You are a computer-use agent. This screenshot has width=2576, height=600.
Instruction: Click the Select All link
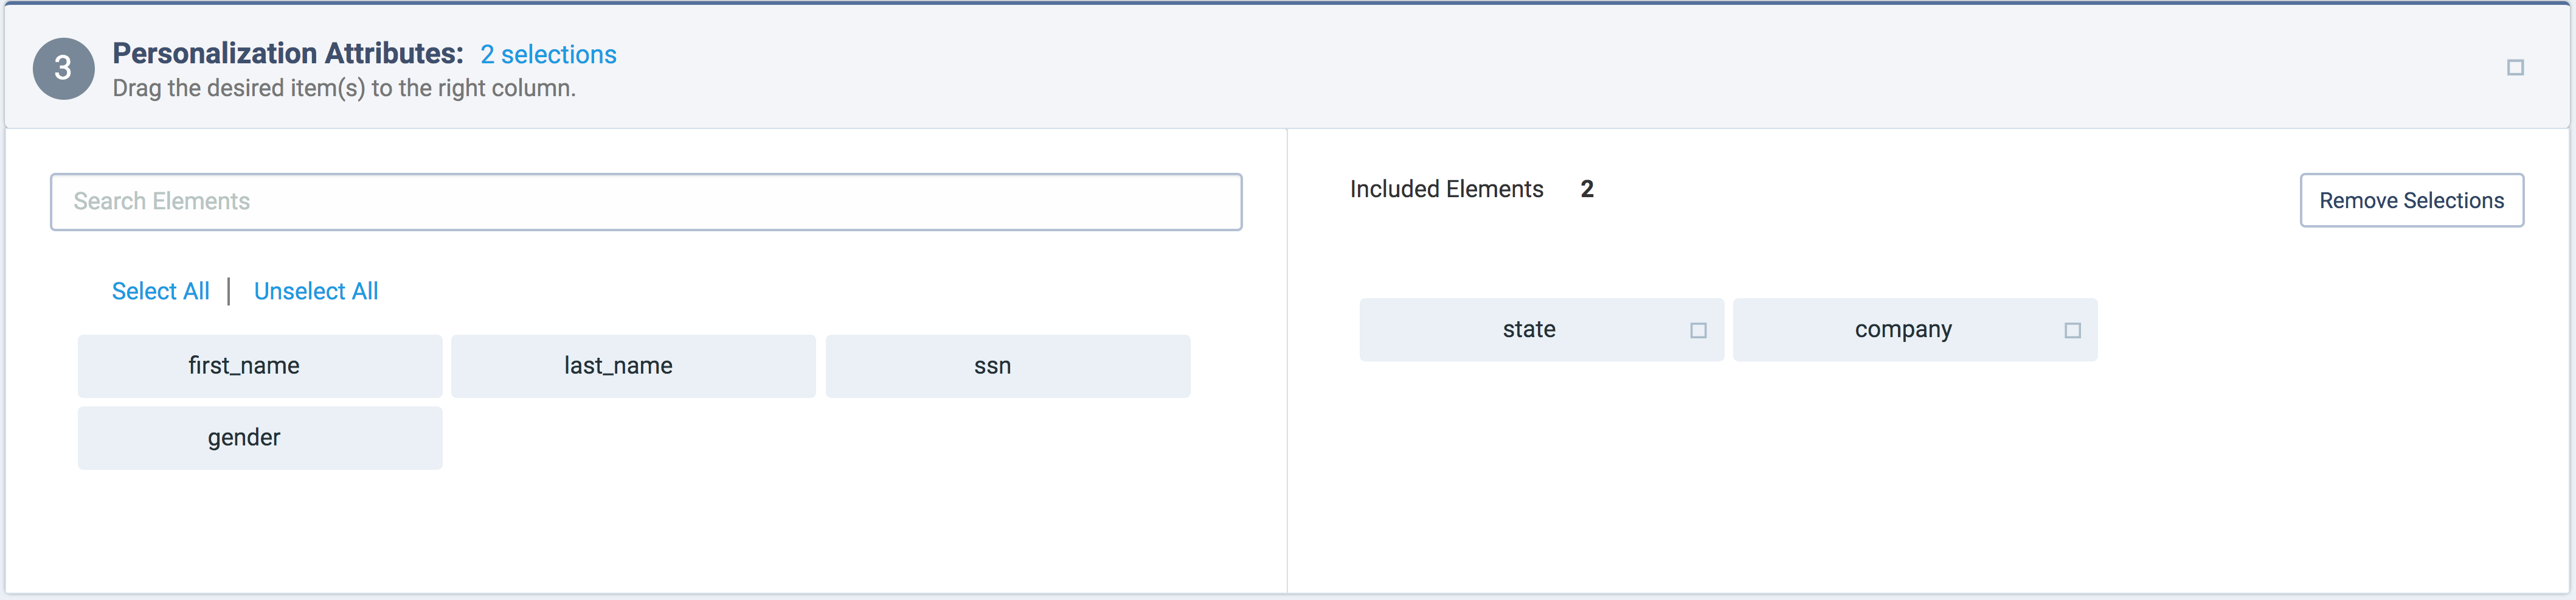click(x=161, y=291)
